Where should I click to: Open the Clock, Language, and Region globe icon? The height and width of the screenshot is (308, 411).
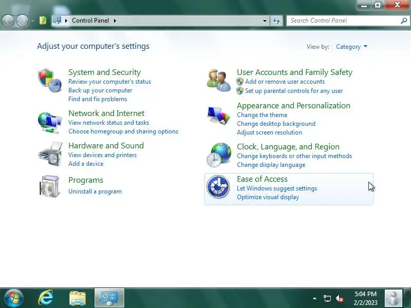[x=219, y=155]
